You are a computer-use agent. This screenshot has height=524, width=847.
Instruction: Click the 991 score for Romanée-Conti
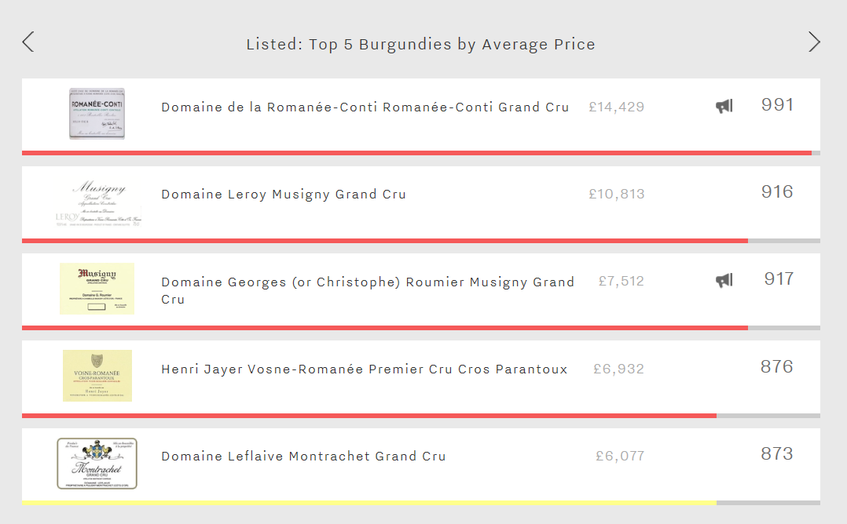pyautogui.click(x=777, y=104)
